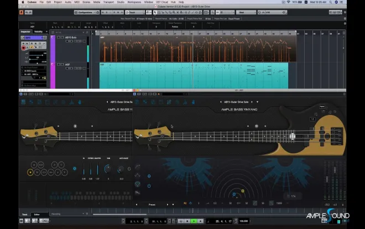Load previous preset before ABY3-Outer Drive Solo
This screenshot has height=229, width=365.
click(x=221, y=102)
